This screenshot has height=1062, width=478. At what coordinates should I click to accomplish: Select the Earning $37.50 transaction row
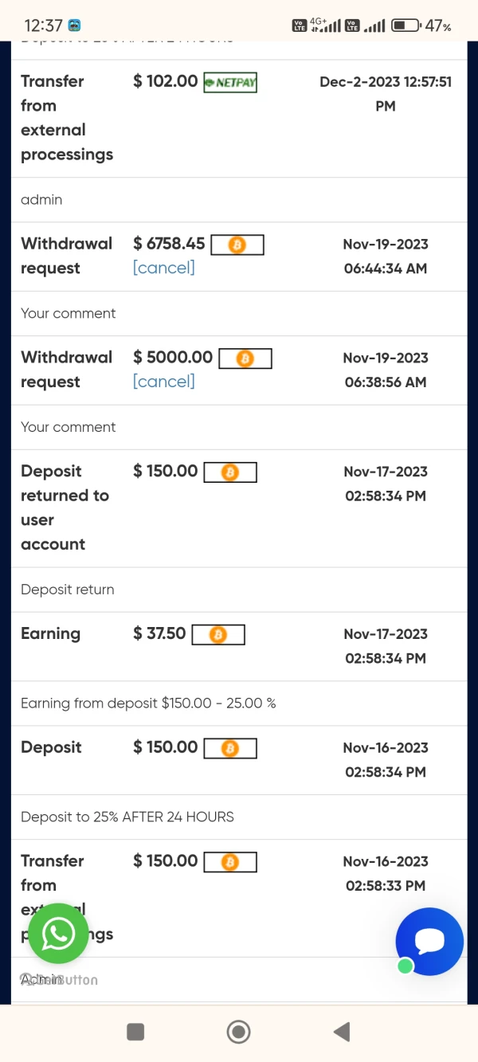pyautogui.click(x=51, y=634)
